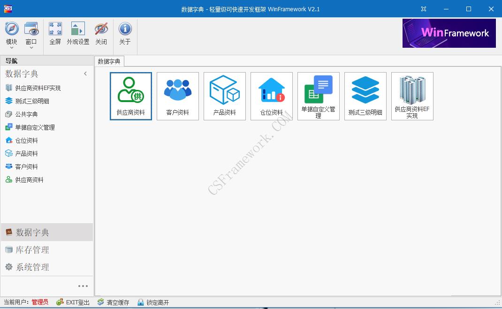
Task: Collapse the 数据字典 navigation section chevron
Action: coord(85,74)
